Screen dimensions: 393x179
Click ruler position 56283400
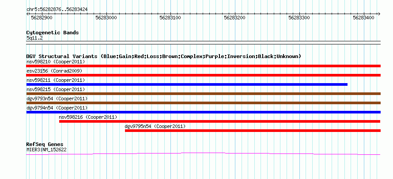point(364,18)
